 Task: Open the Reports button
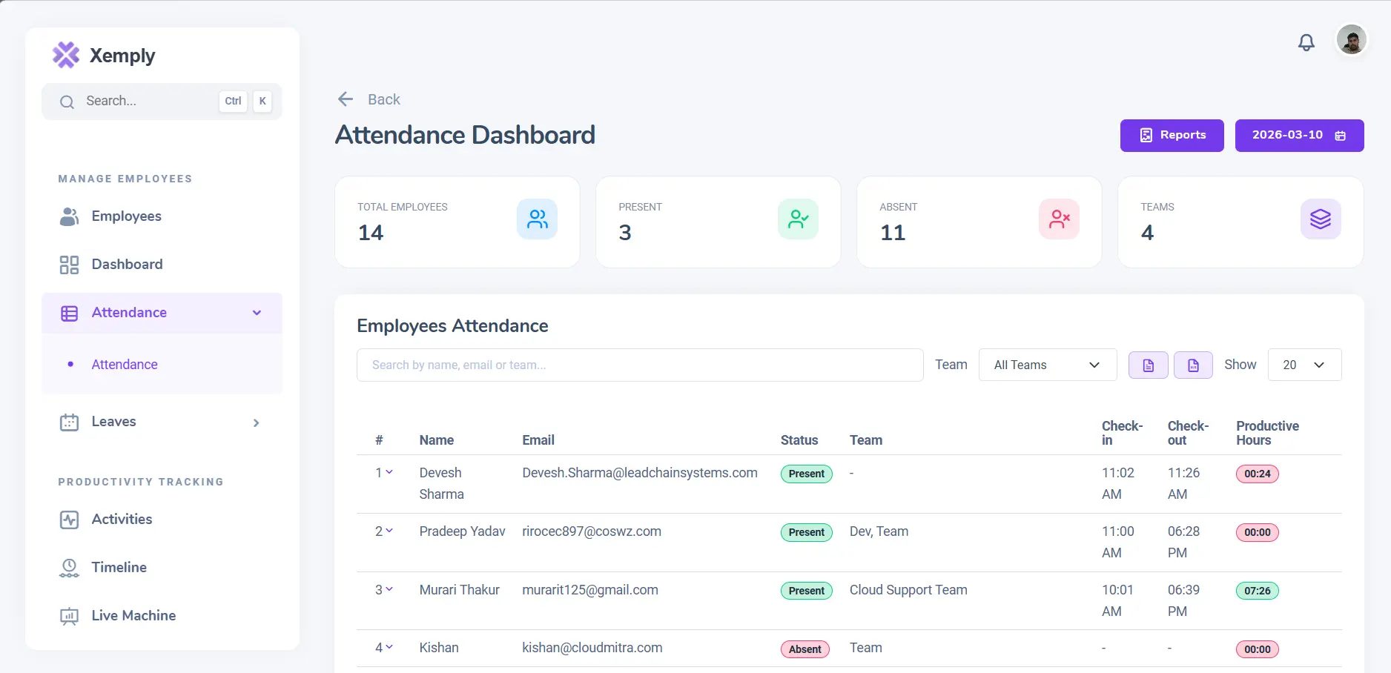(1172, 136)
